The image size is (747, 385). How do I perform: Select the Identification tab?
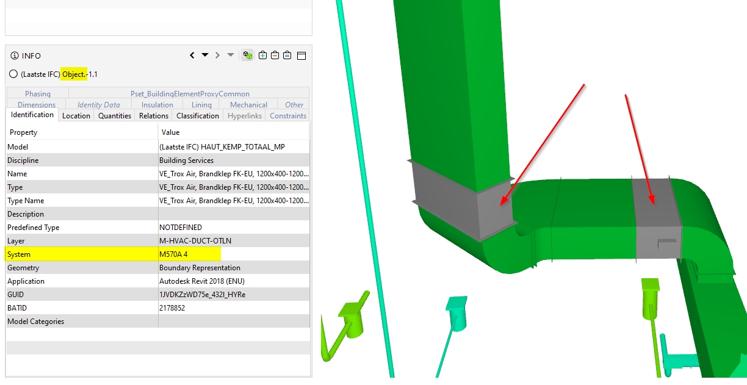(32, 115)
